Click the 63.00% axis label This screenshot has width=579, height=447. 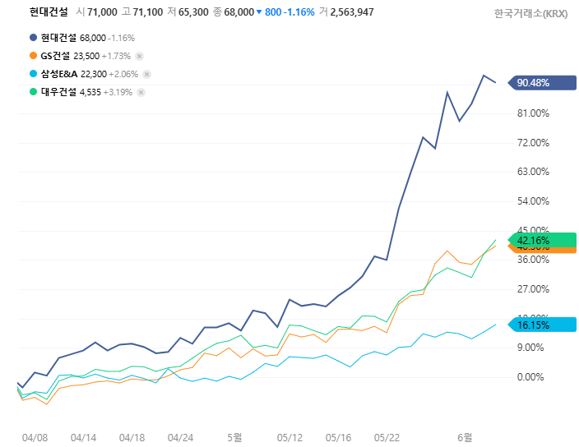(x=533, y=172)
